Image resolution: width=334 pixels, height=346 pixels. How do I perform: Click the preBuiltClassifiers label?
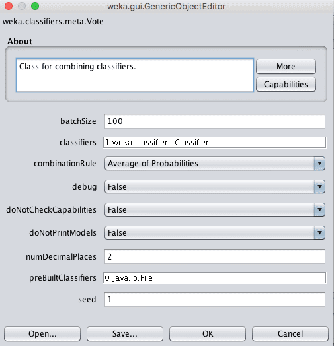[63, 277]
